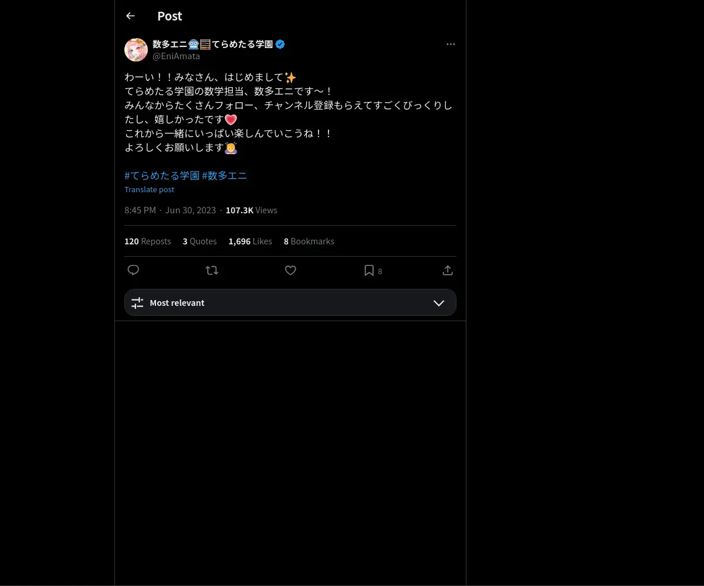The width and height of the screenshot is (704, 586).
Task: Go back using the arrow icon
Action: pyautogui.click(x=130, y=16)
